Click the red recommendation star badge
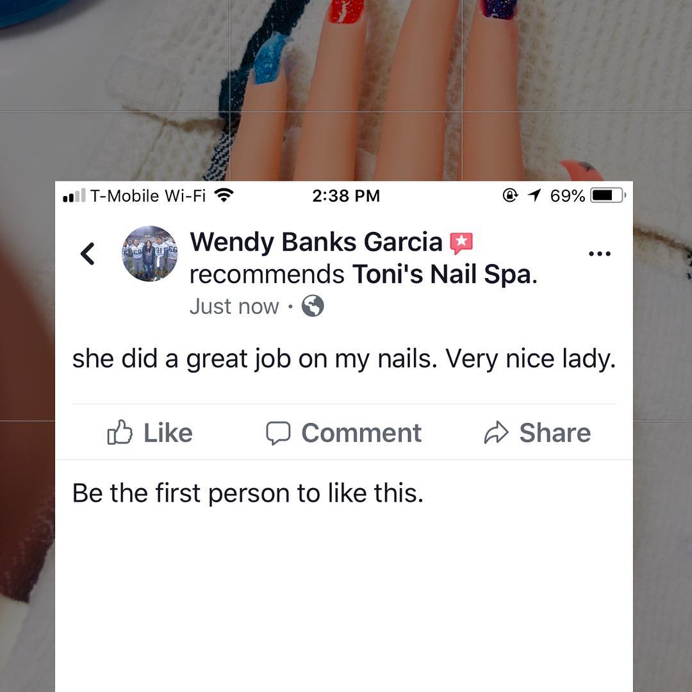Viewport: 692px width, 692px height. tap(461, 243)
